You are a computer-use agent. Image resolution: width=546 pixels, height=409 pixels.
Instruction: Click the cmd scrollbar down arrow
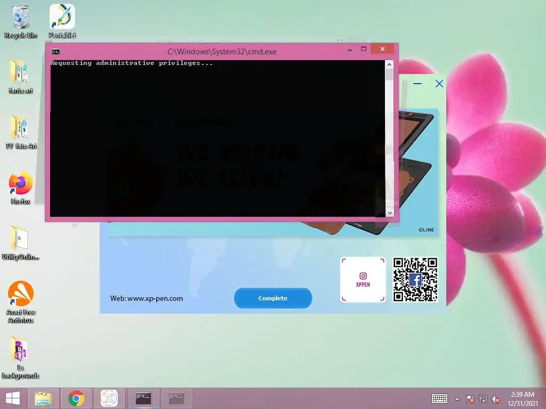pyautogui.click(x=389, y=213)
